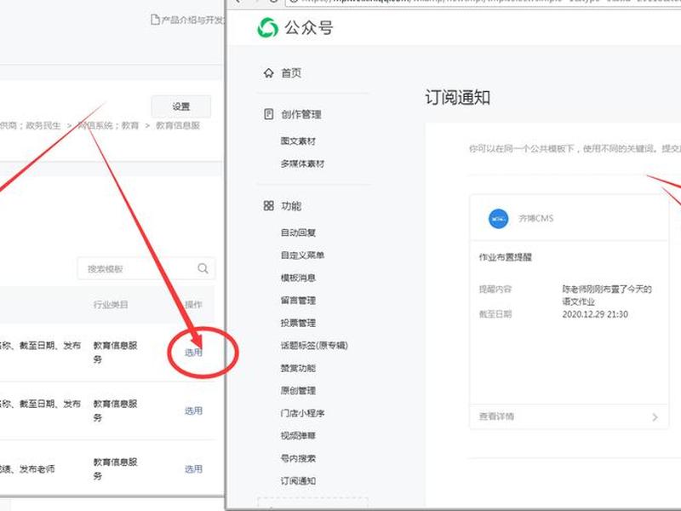Click 选用 in the second template row
Viewport: 681px width, 511px height.
pos(193,411)
